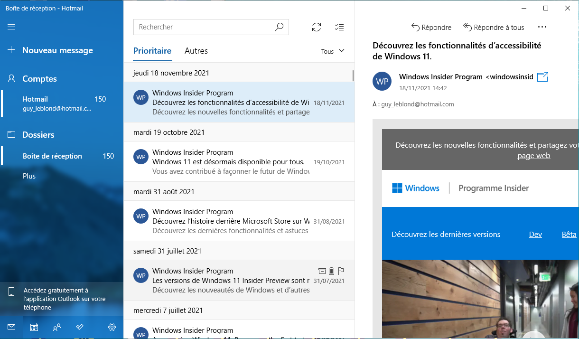The image size is (579, 339).
Task: Open Settings gear in bottom bar
Action: click(112, 327)
